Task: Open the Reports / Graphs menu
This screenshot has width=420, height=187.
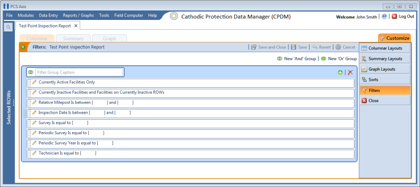Action: pos(78,15)
